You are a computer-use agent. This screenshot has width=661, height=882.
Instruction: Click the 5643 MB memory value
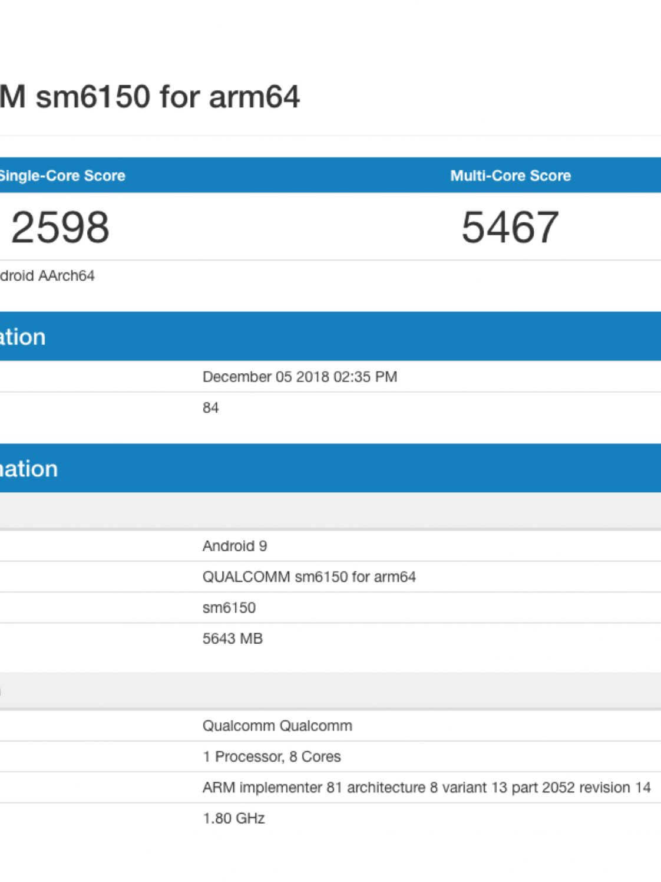232,639
